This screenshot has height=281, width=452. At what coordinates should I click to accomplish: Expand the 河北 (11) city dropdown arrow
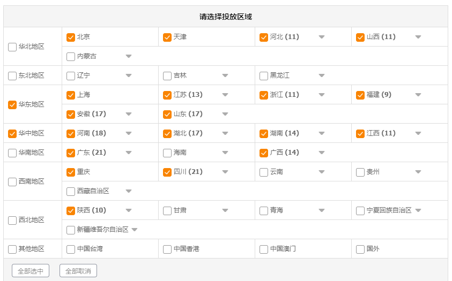click(x=322, y=37)
